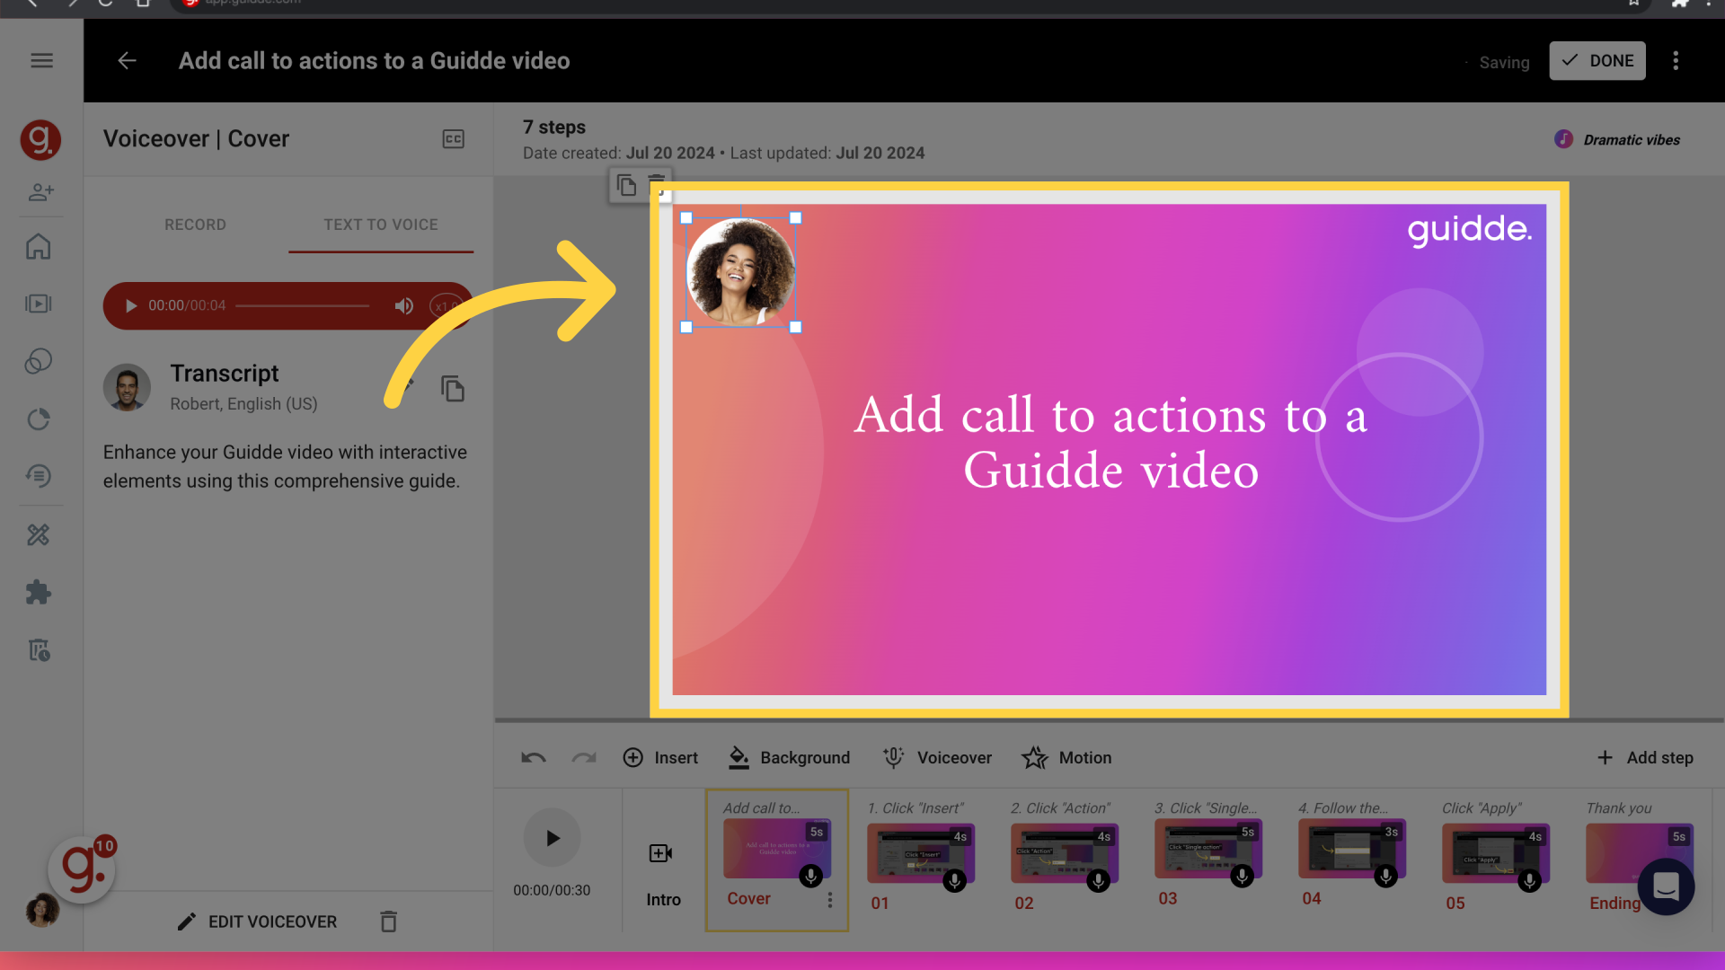Screen dimensions: 1725x970
Task: Toggle microphone icon on step 01
Action: [954, 880]
